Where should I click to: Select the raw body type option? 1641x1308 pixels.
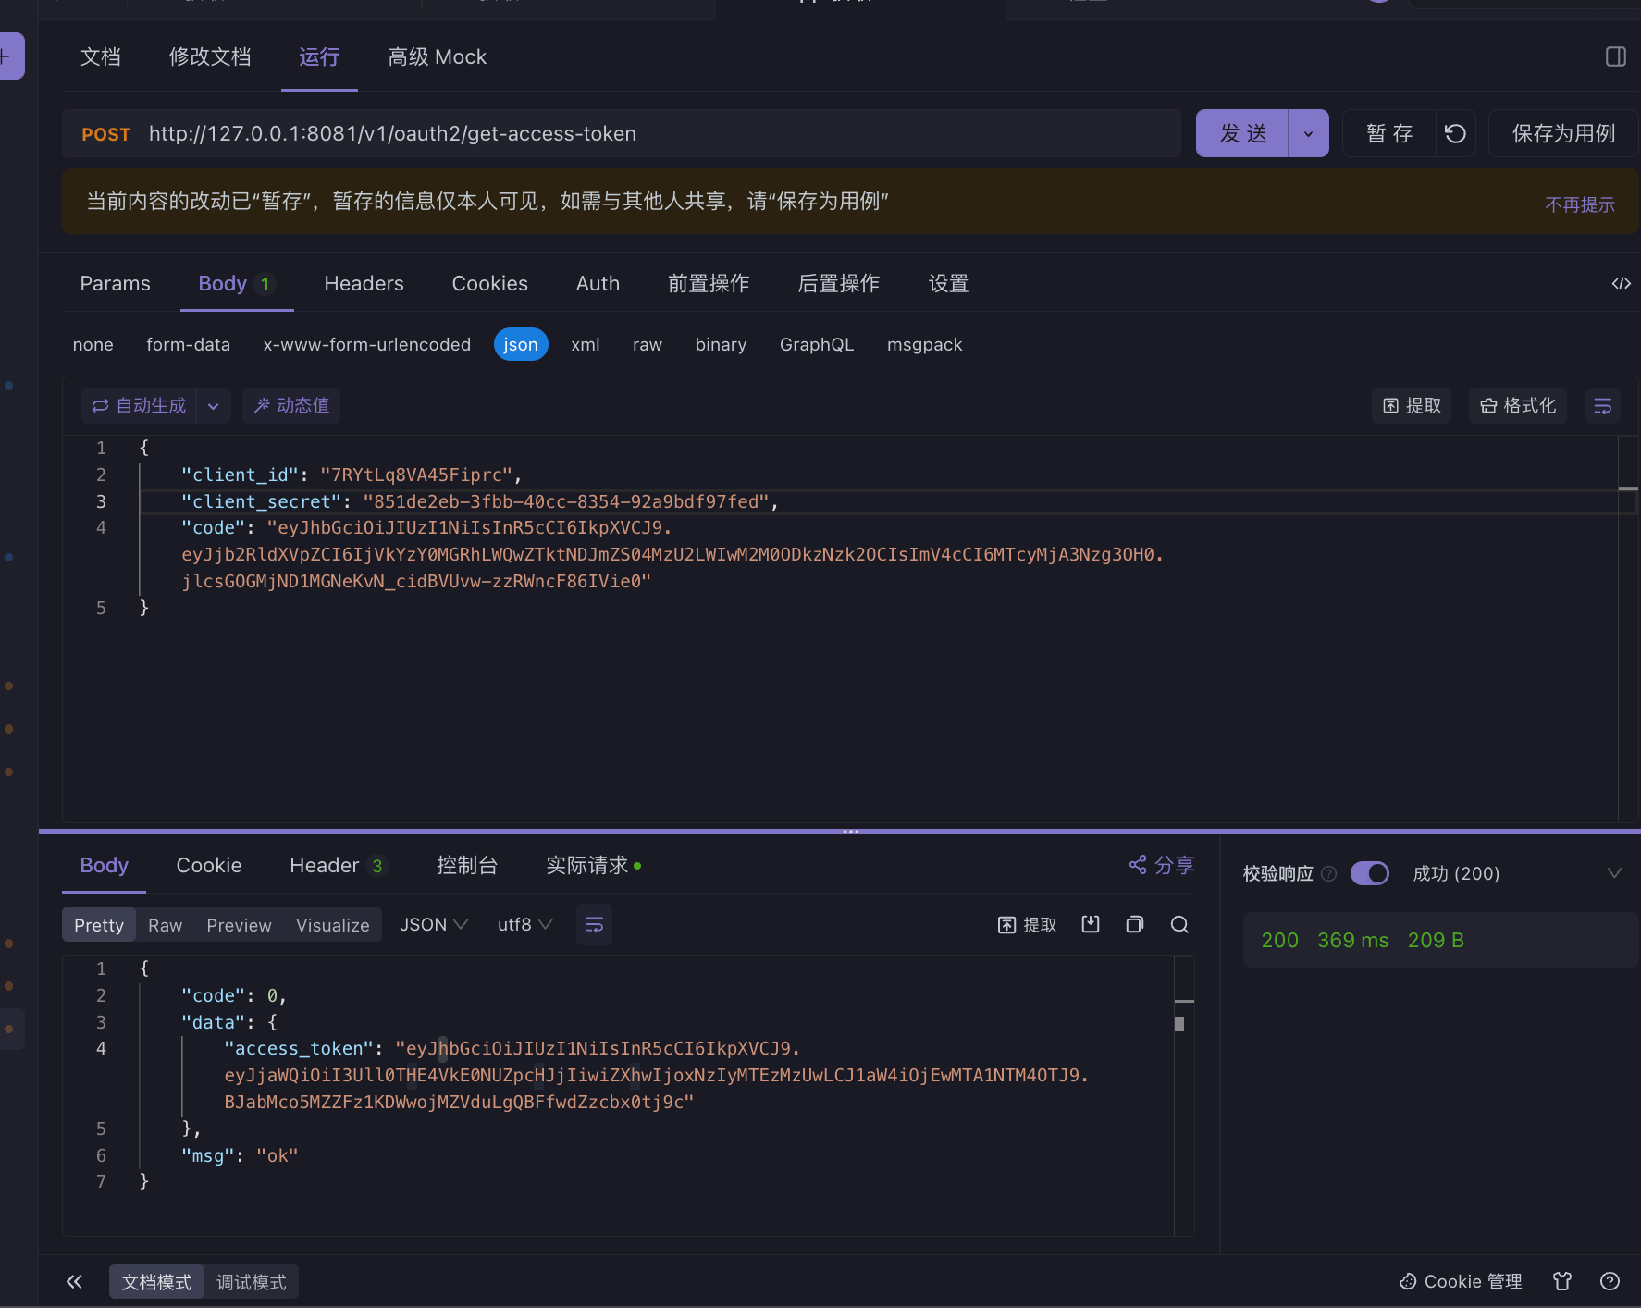647,344
